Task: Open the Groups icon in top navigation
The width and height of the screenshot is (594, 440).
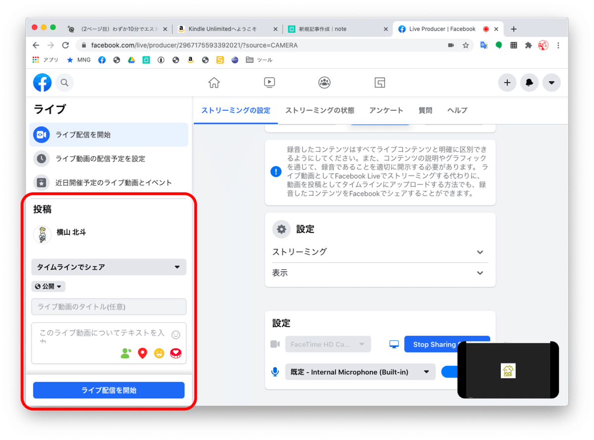Action: (325, 83)
